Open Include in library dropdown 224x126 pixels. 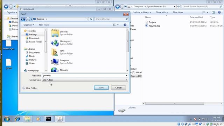[x=142, y=12]
